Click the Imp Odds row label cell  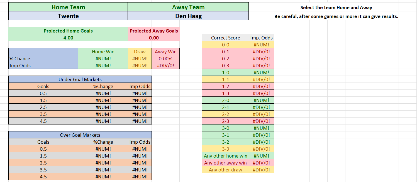coord(43,66)
